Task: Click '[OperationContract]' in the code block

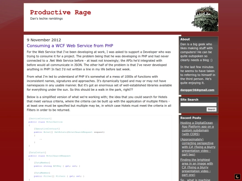Action: (x=47, y=129)
